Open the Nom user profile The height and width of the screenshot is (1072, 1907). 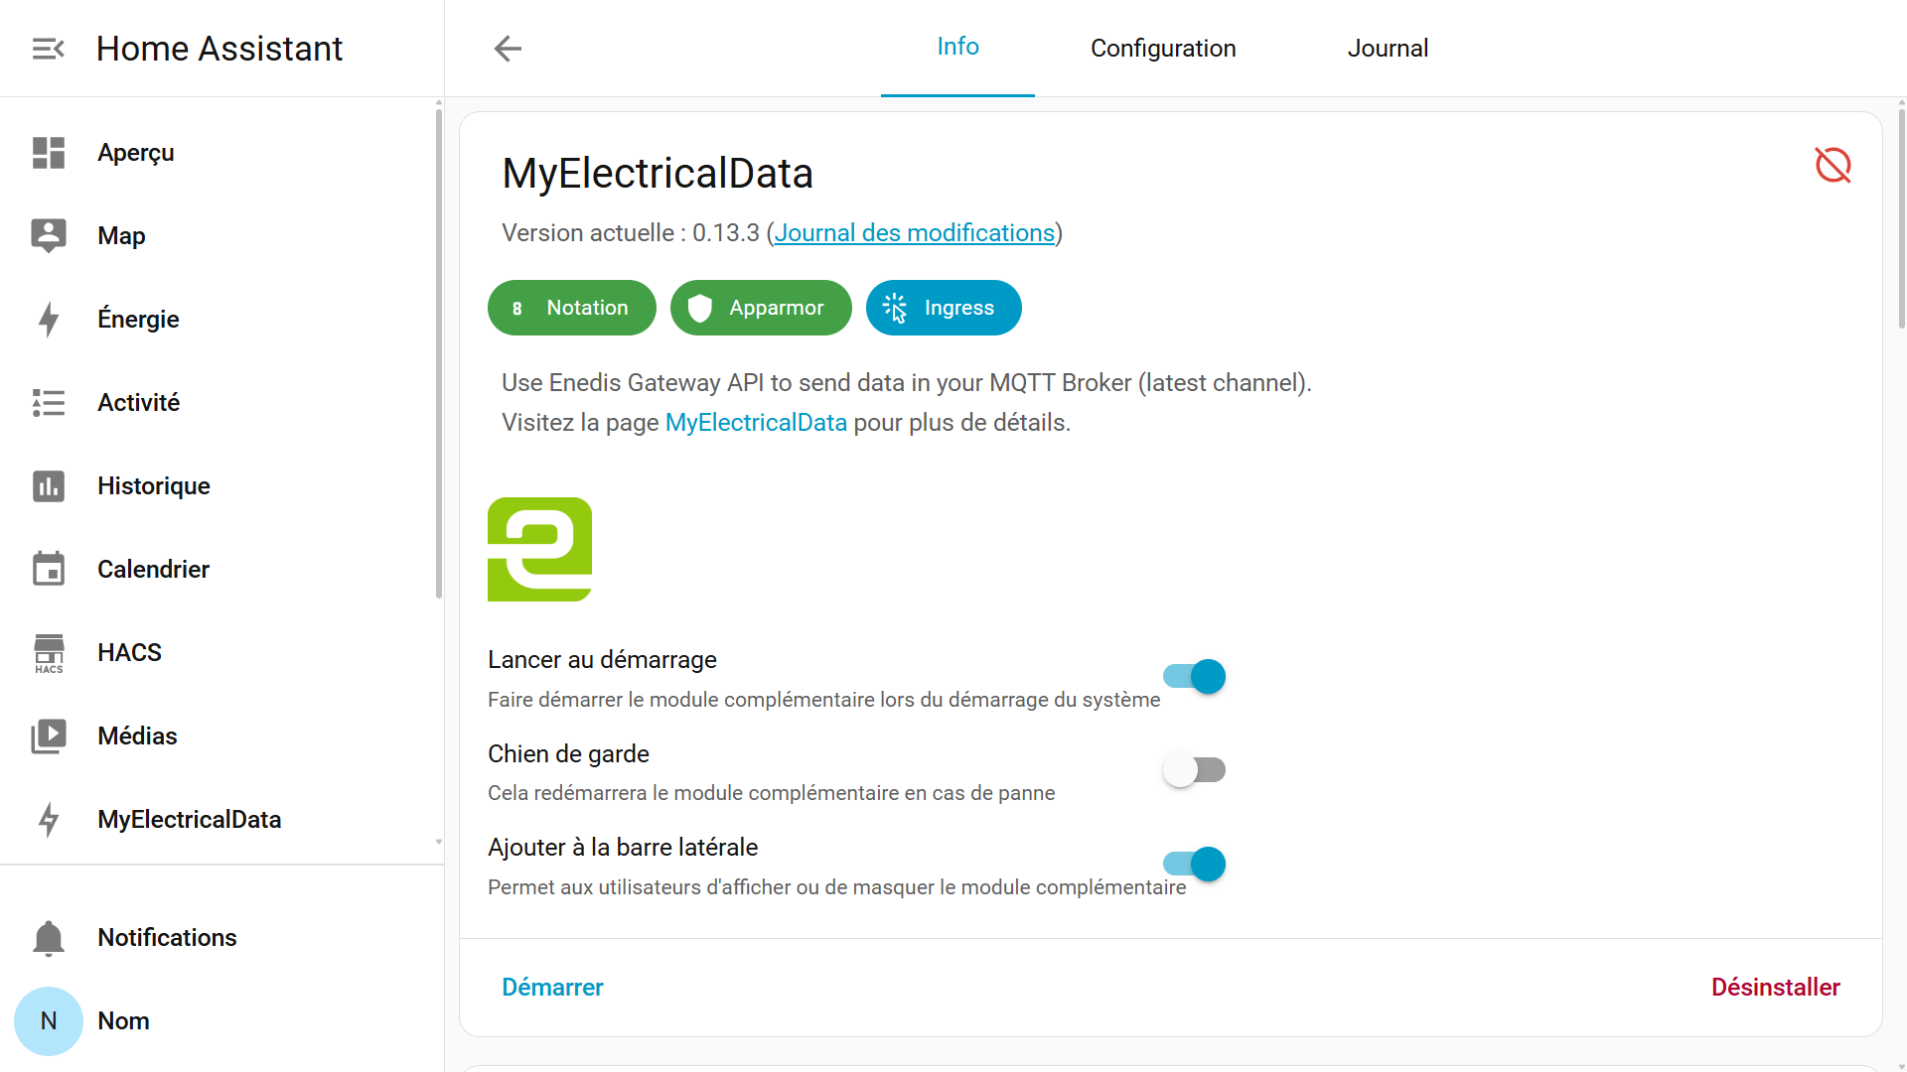click(x=123, y=1021)
